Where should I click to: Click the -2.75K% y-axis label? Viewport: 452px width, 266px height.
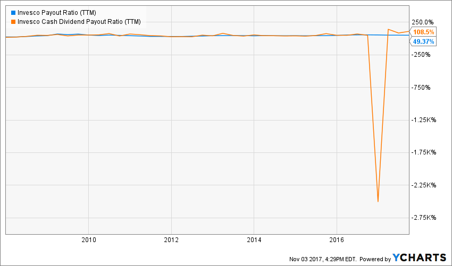click(x=423, y=218)
